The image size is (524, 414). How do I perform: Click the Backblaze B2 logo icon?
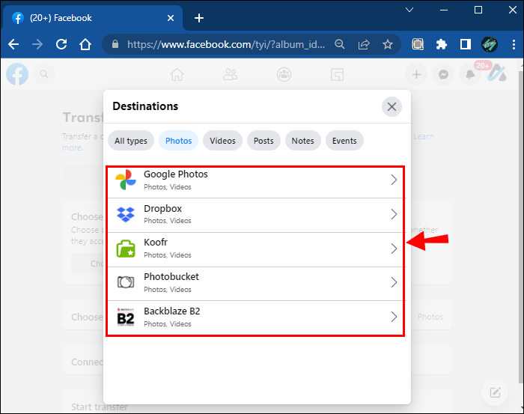point(126,317)
